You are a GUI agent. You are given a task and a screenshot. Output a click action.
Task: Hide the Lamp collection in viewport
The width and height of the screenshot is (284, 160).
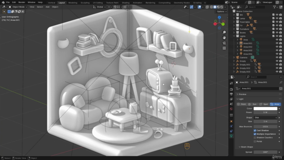[277, 18]
